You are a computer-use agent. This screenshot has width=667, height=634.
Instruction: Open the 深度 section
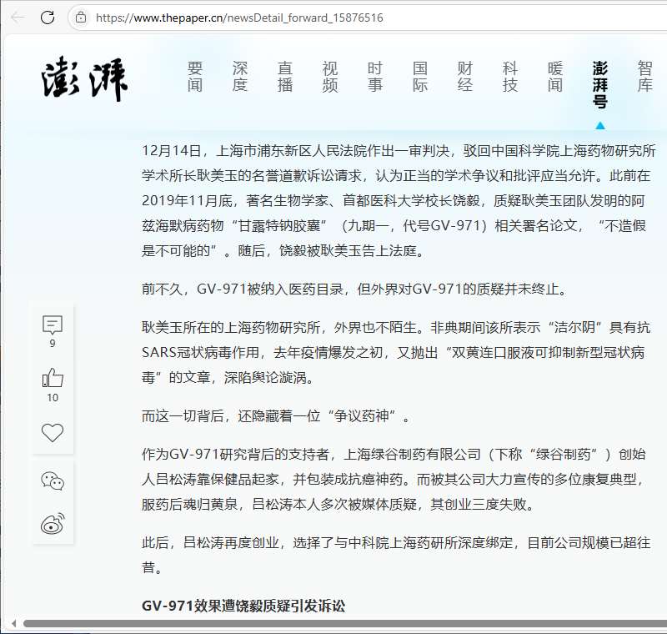pyautogui.click(x=240, y=77)
